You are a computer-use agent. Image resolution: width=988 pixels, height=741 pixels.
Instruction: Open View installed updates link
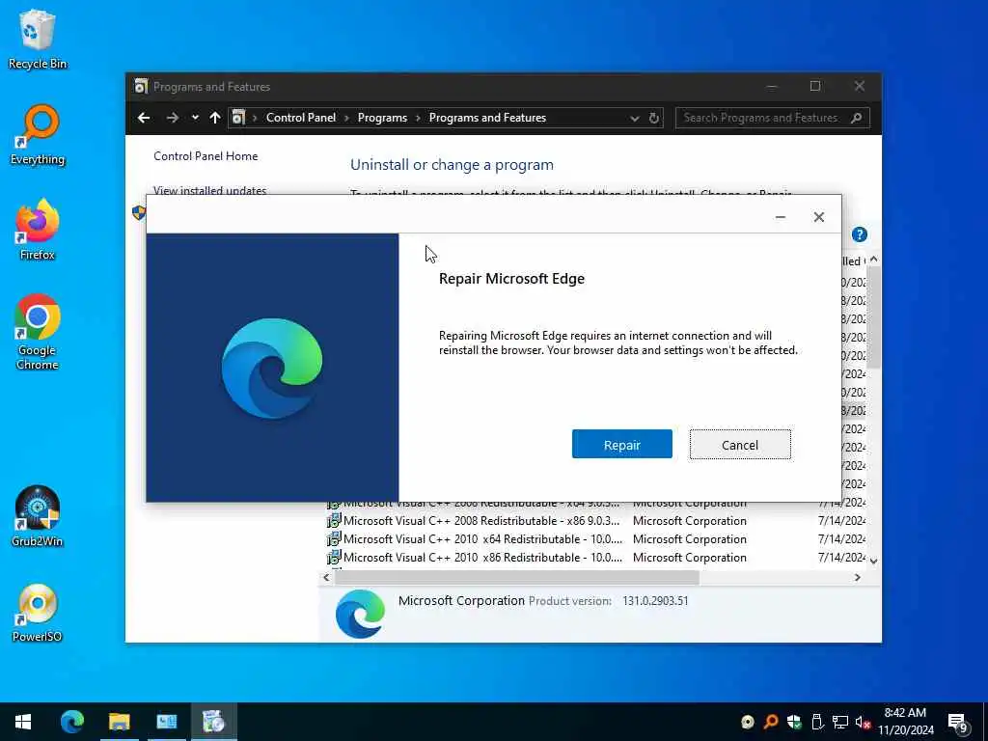click(x=209, y=190)
